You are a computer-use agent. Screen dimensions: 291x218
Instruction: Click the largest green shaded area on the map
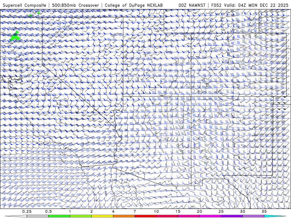point(15,37)
